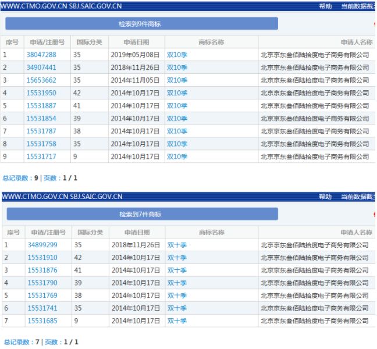
Task: Open registration number 15531876
Action: (42, 270)
